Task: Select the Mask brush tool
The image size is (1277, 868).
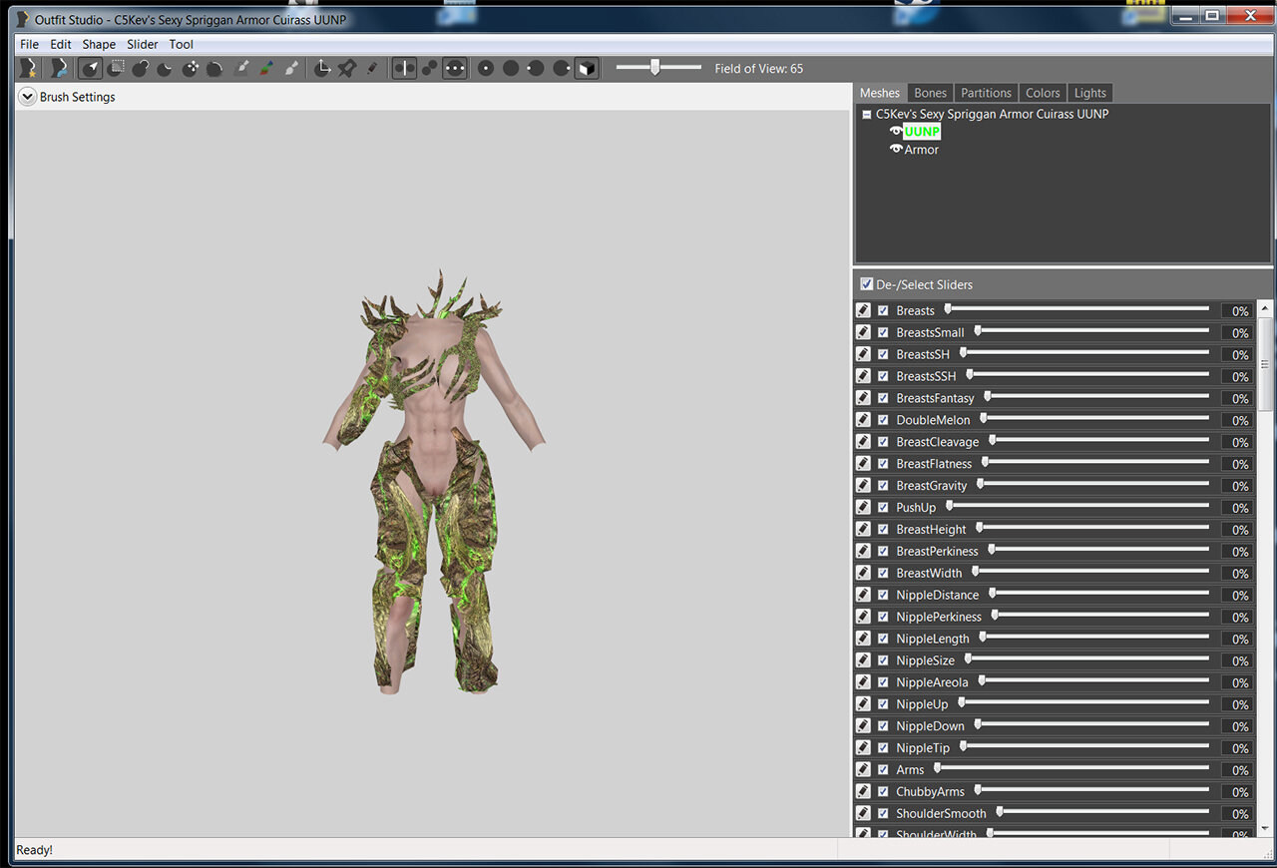Action: (x=116, y=68)
